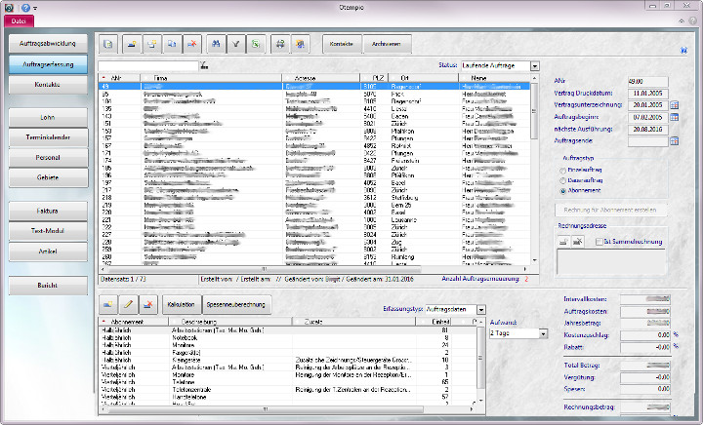Click the search input field above order list
The image size is (703, 425).
(x=147, y=66)
